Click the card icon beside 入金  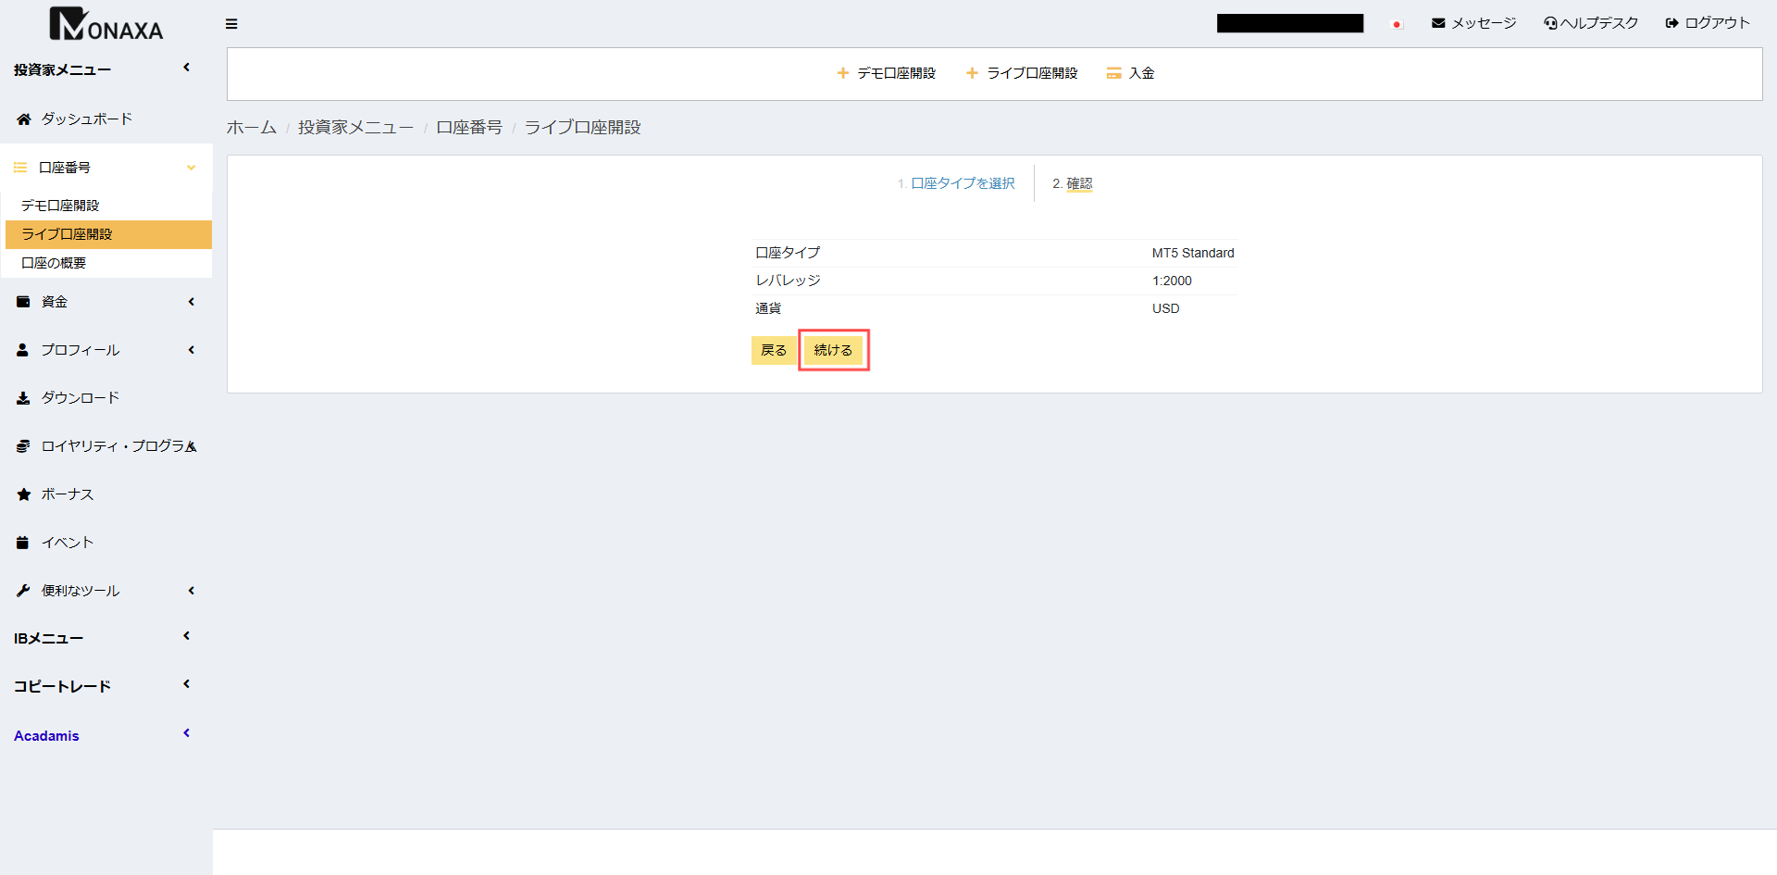[x=1113, y=73]
